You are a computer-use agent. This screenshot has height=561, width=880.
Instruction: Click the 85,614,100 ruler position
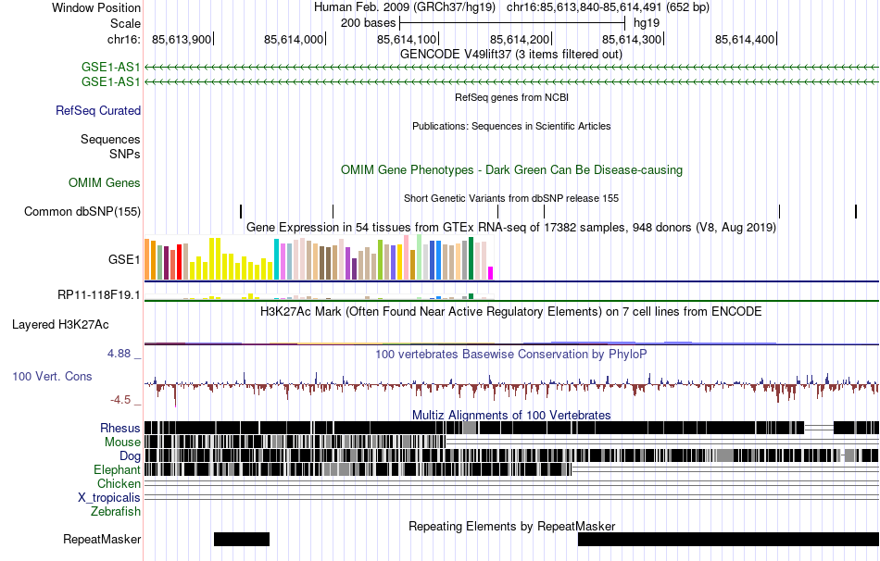407,39
